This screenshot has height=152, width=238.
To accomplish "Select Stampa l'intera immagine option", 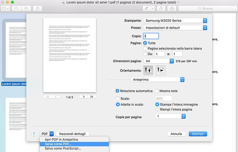I will click(157, 105).
